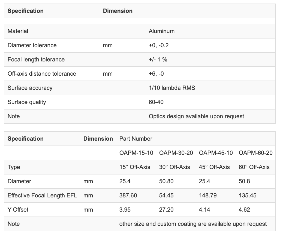Select the +/- 1 % tolerance value
Viewport: 283px width, 237px height.
click(158, 60)
